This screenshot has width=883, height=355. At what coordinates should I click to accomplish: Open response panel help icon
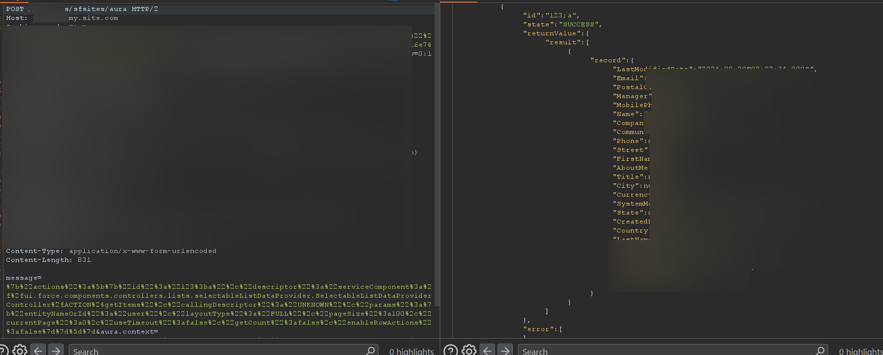pyautogui.click(x=450, y=351)
